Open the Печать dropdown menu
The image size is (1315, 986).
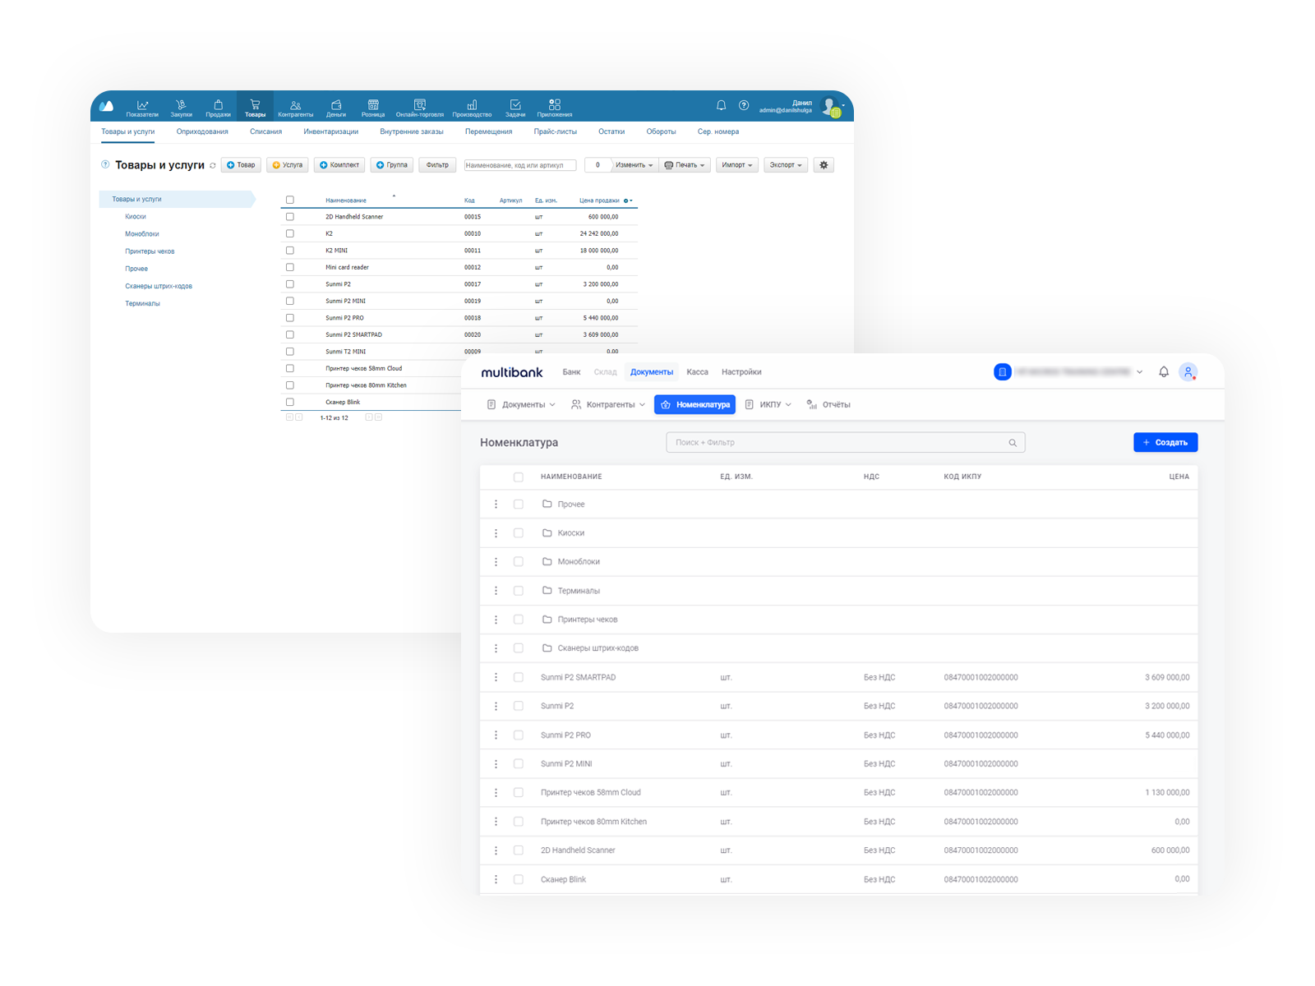click(x=685, y=165)
